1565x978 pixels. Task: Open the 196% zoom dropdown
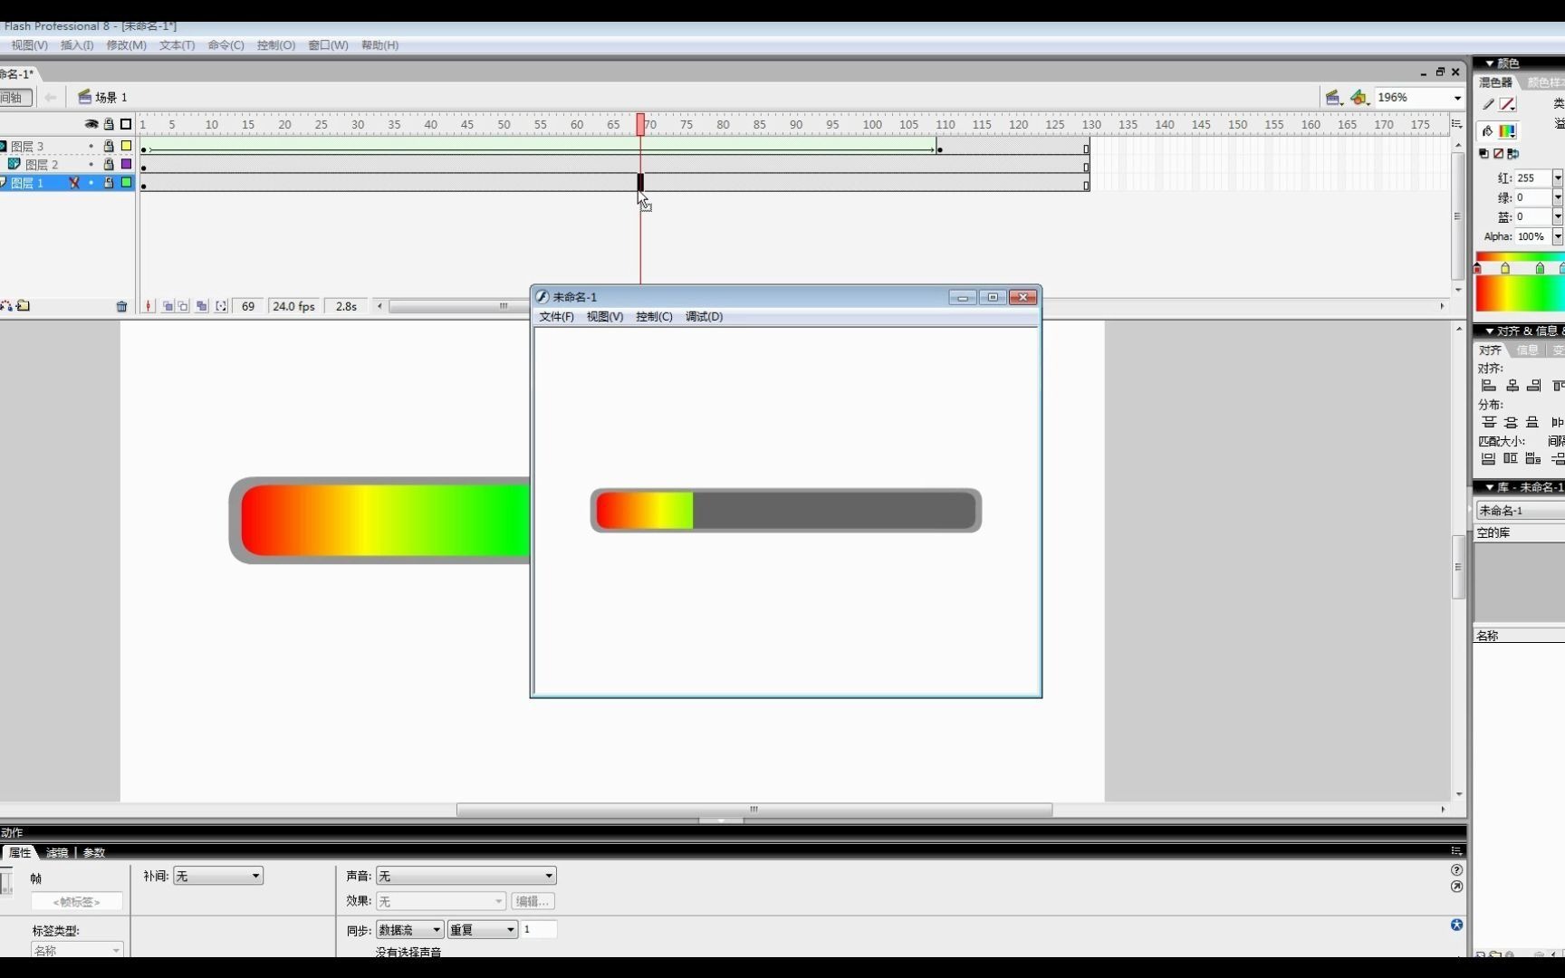[1457, 98]
